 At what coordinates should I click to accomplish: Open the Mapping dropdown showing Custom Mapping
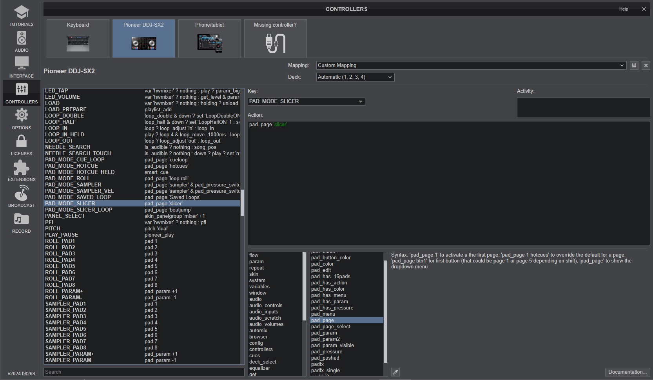coord(471,65)
